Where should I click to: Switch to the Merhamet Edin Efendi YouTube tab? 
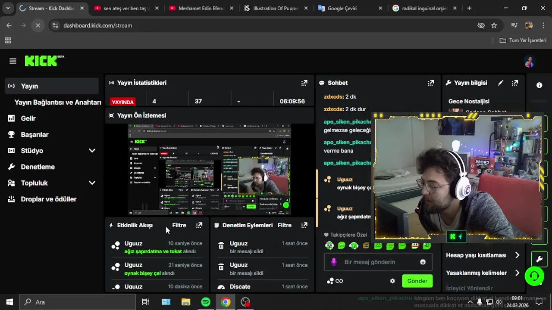(201, 8)
